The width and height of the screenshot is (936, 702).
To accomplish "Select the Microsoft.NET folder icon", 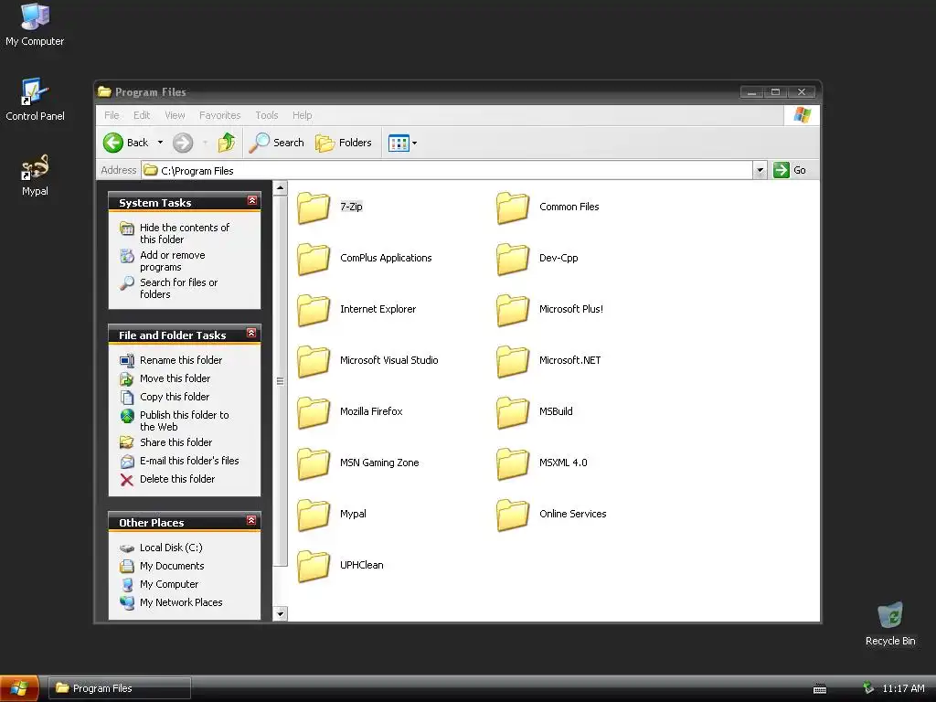I will [x=513, y=361].
